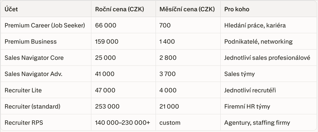Click the "140 000–230 000+" price cell

122,123
